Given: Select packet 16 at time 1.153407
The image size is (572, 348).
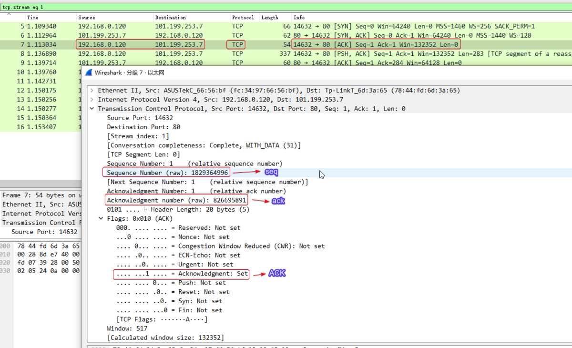Looking at the screenshot, I should [x=41, y=127].
